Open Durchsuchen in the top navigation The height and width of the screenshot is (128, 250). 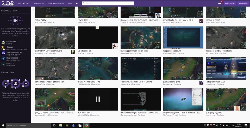pyautogui.click(x=23, y=3)
